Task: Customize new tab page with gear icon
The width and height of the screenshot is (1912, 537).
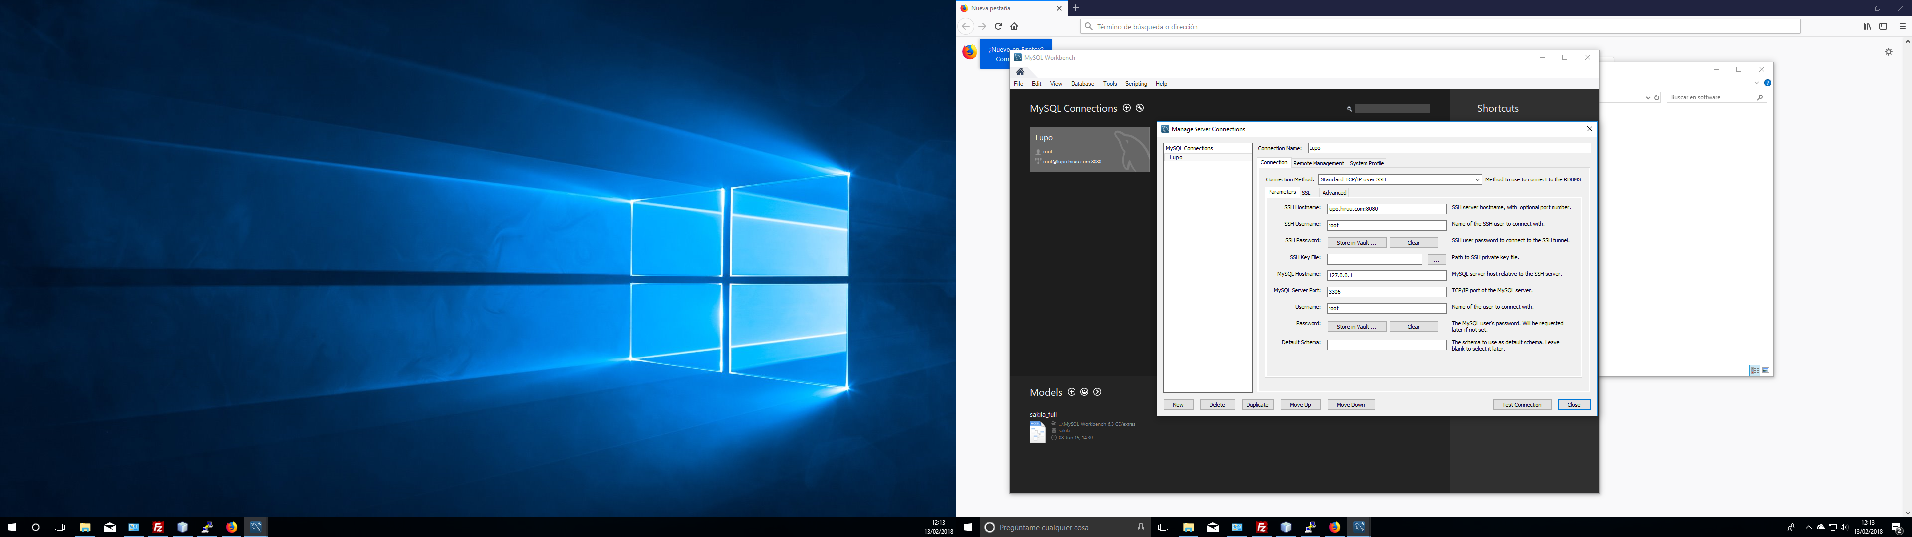Action: [x=1888, y=52]
